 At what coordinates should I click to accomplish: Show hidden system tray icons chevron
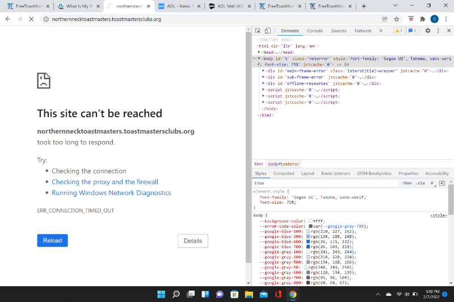tap(378, 294)
